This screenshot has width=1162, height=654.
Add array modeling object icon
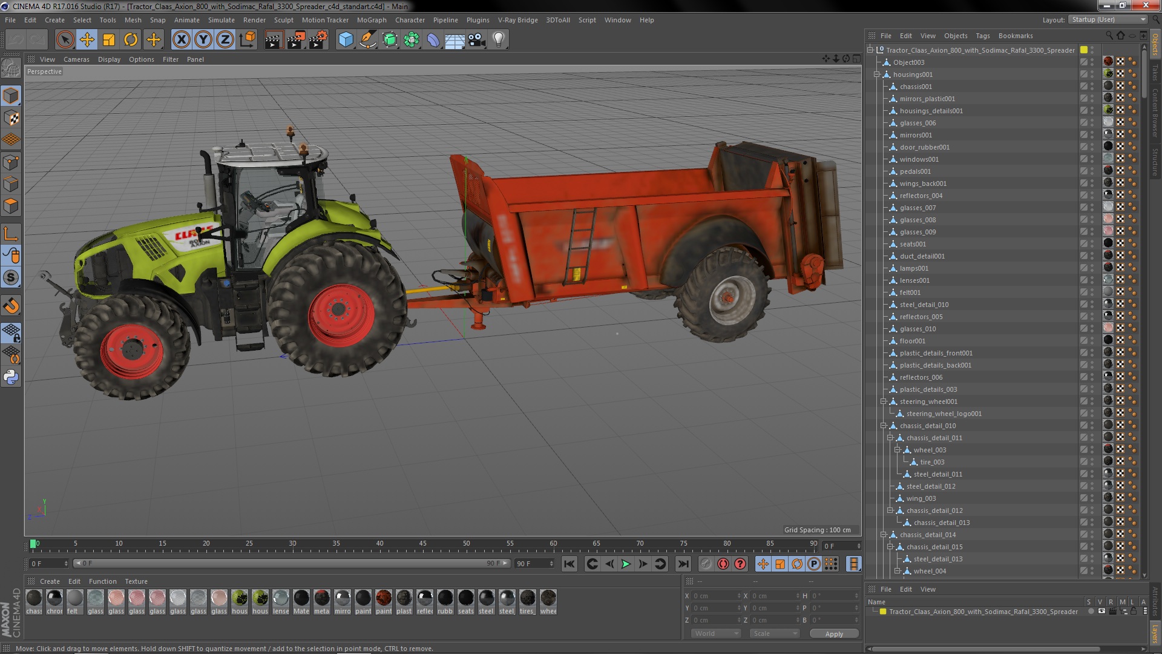[412, 40]
